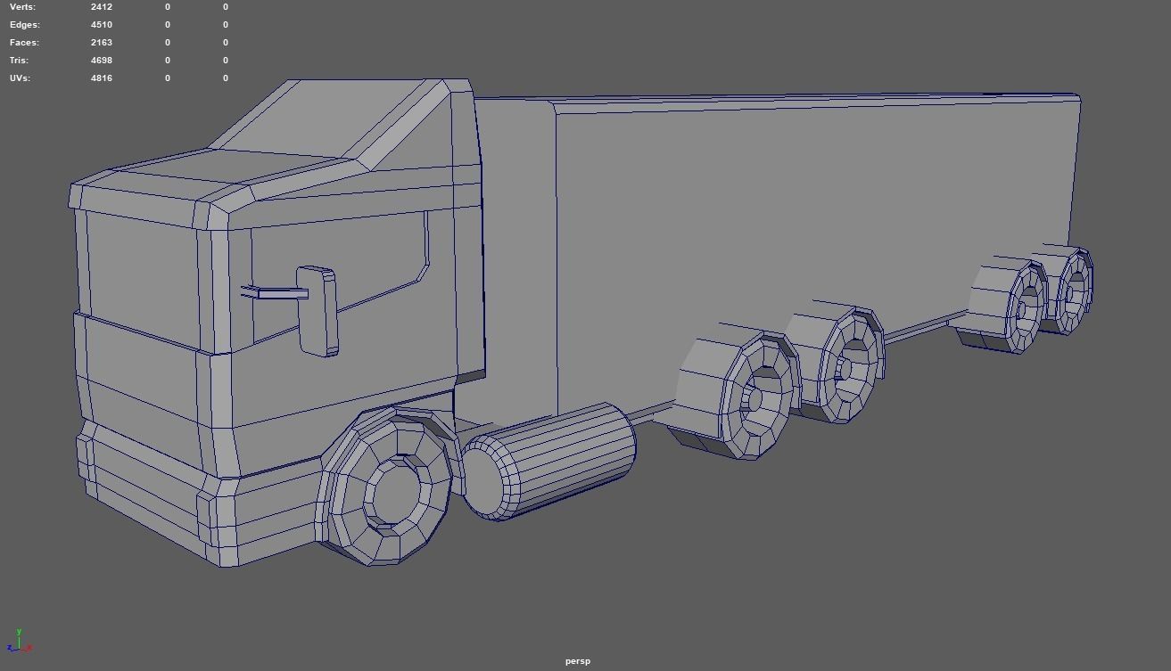Click the Faces count value 2163
Viewport: 1171px width, 671px height.
(102, 42)
